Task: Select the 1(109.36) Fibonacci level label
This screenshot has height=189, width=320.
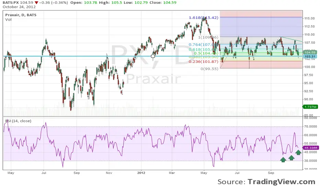Action: point(208,37)
